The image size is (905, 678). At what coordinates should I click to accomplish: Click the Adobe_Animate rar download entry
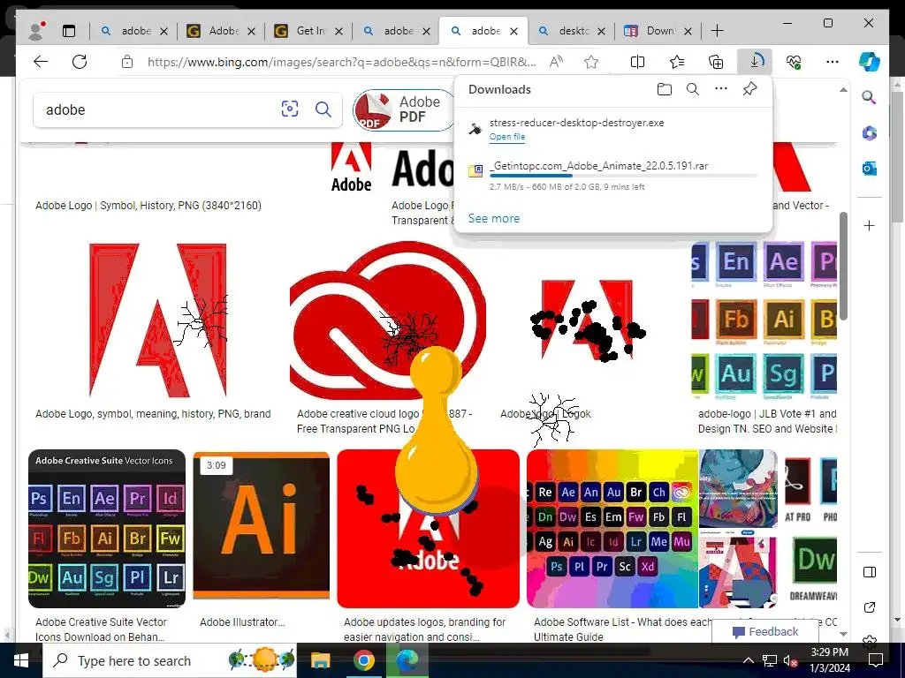pos(613,176)
